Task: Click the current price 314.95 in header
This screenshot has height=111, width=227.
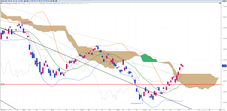Action: click(10, 1)
